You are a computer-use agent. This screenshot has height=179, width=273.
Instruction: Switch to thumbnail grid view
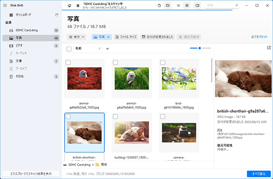tap(187, 5)
